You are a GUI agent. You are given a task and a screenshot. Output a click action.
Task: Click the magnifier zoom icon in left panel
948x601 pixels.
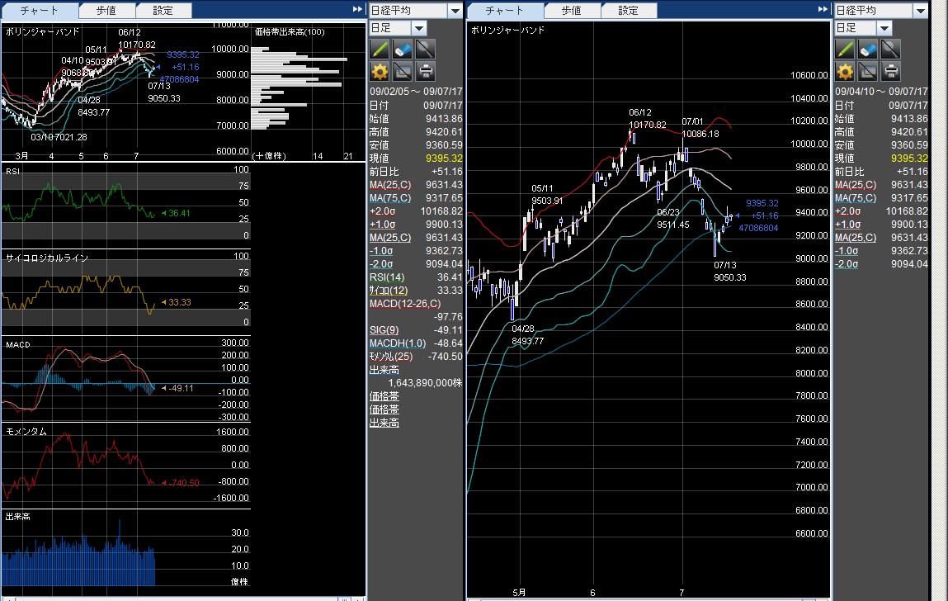click(425, 50)
